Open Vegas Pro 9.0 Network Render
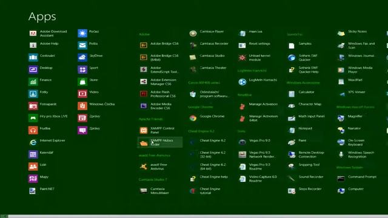Image resolution: width=388 pixels, height=218 pixels. click(257, 154)
